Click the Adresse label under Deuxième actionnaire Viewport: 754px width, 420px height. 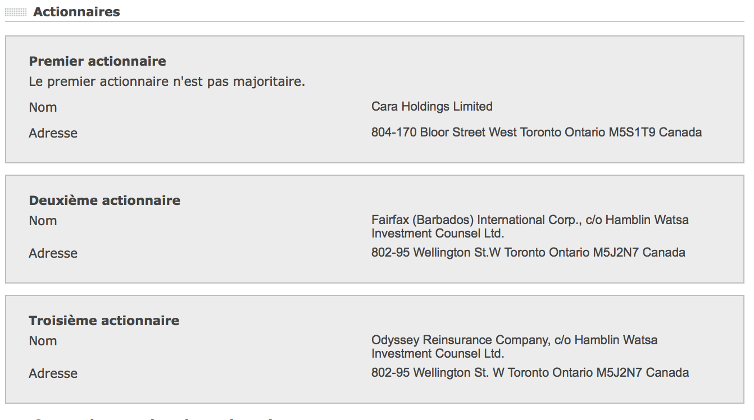coord(53,253)
